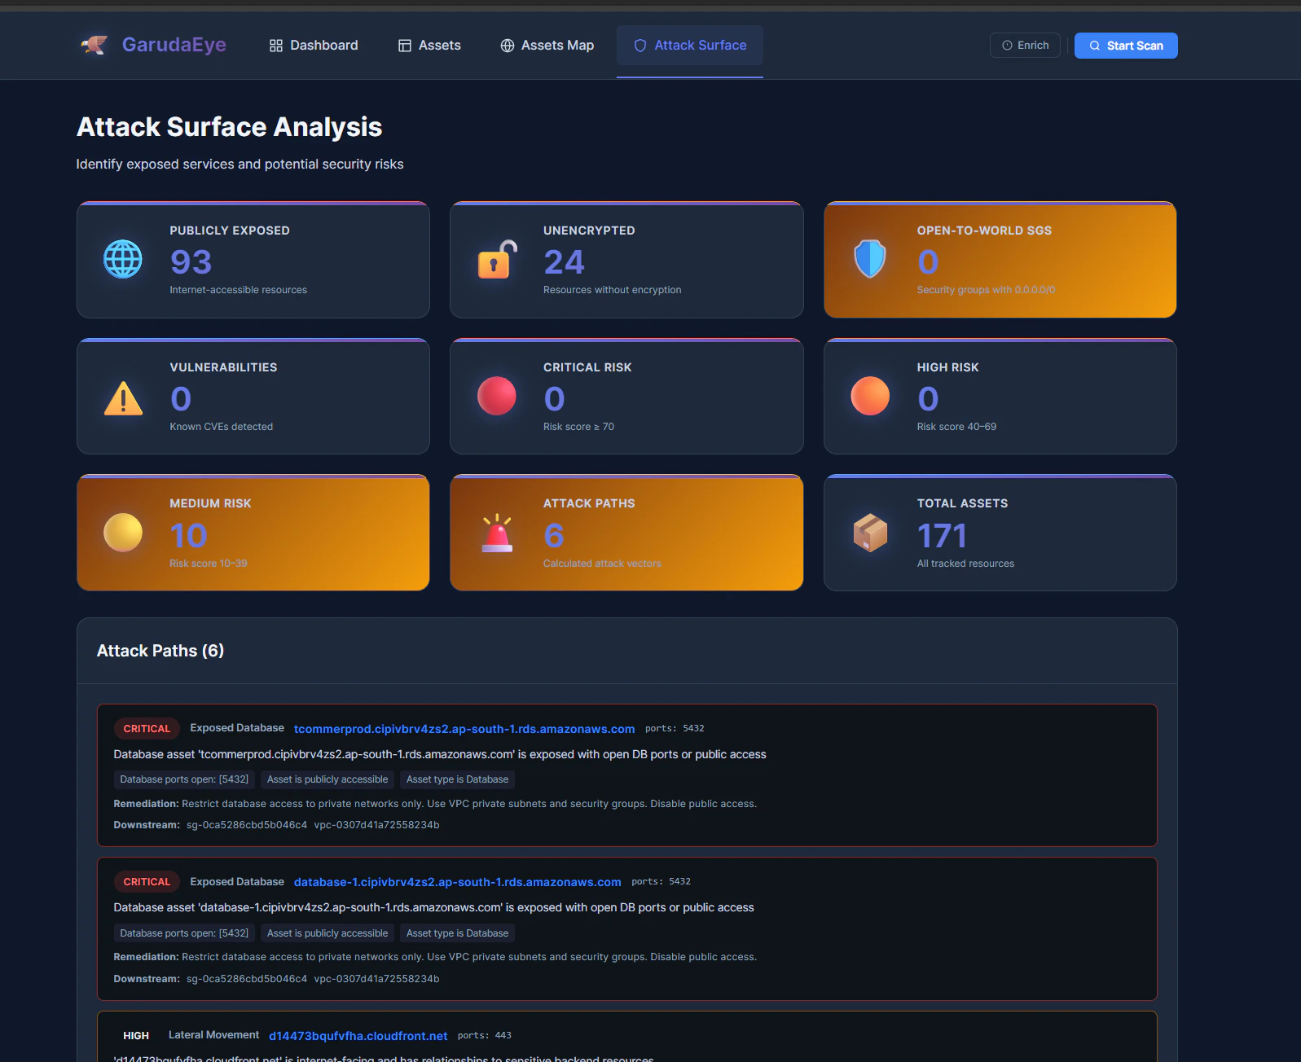
Task: Click the warning triangle in Vulnerabilities card
Action: pos(123,397)
